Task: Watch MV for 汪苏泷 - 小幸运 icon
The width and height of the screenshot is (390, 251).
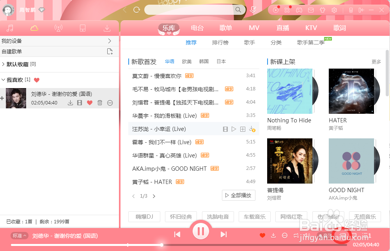Action: click(225, 129)
